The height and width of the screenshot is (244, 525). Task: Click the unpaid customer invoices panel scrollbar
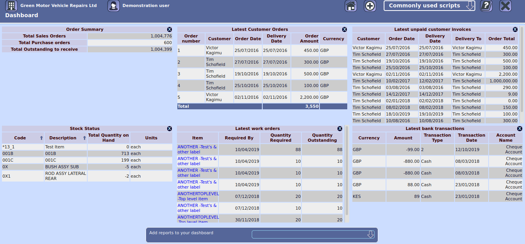(x=522, y=70)
